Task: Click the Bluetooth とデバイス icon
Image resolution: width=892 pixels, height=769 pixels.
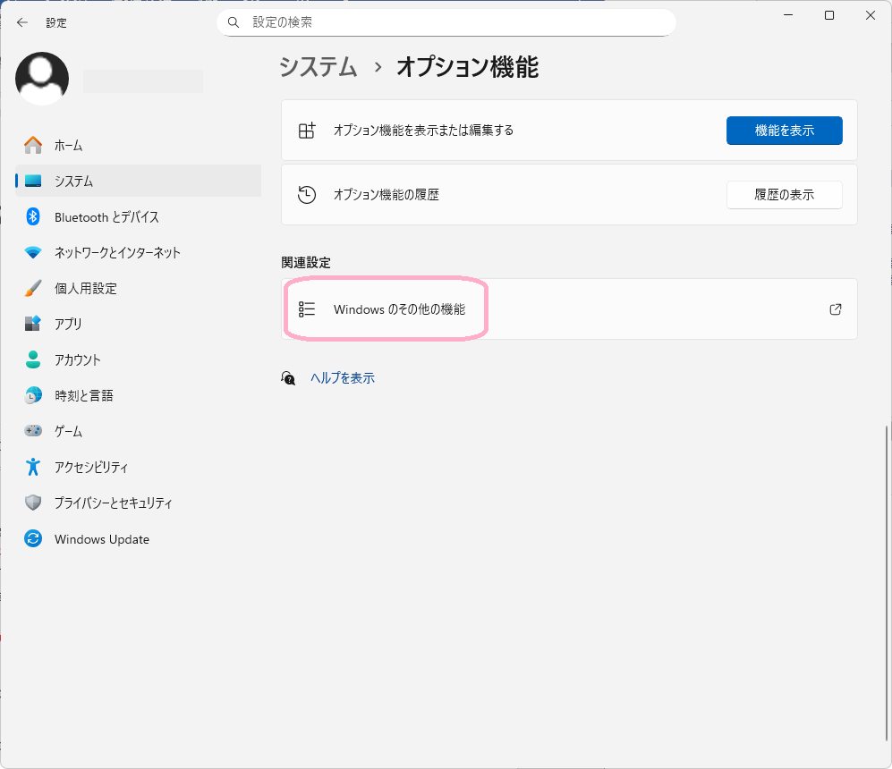Action: pos(33,216)
